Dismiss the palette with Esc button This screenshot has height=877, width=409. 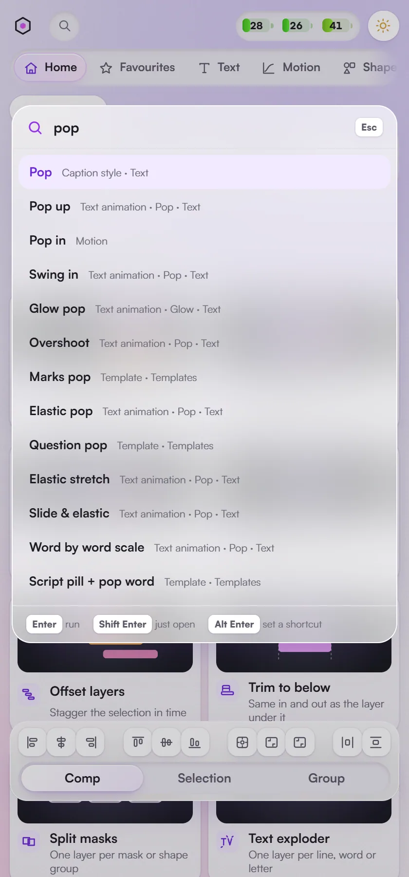(369, 128)
